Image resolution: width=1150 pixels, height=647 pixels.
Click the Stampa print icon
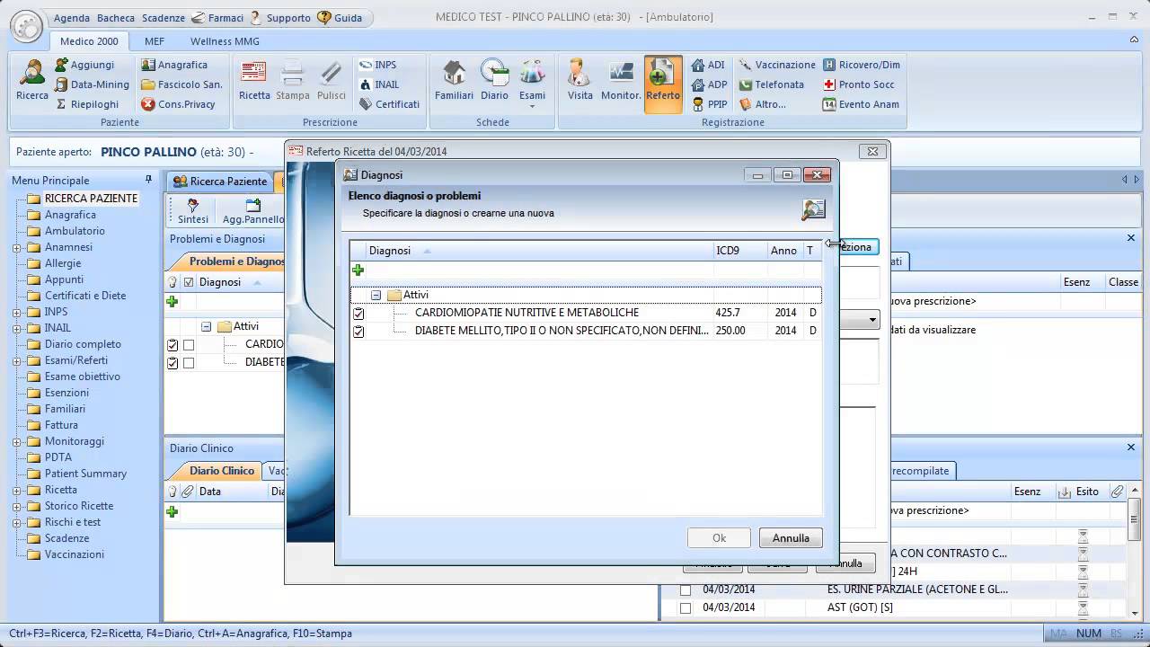293,81
